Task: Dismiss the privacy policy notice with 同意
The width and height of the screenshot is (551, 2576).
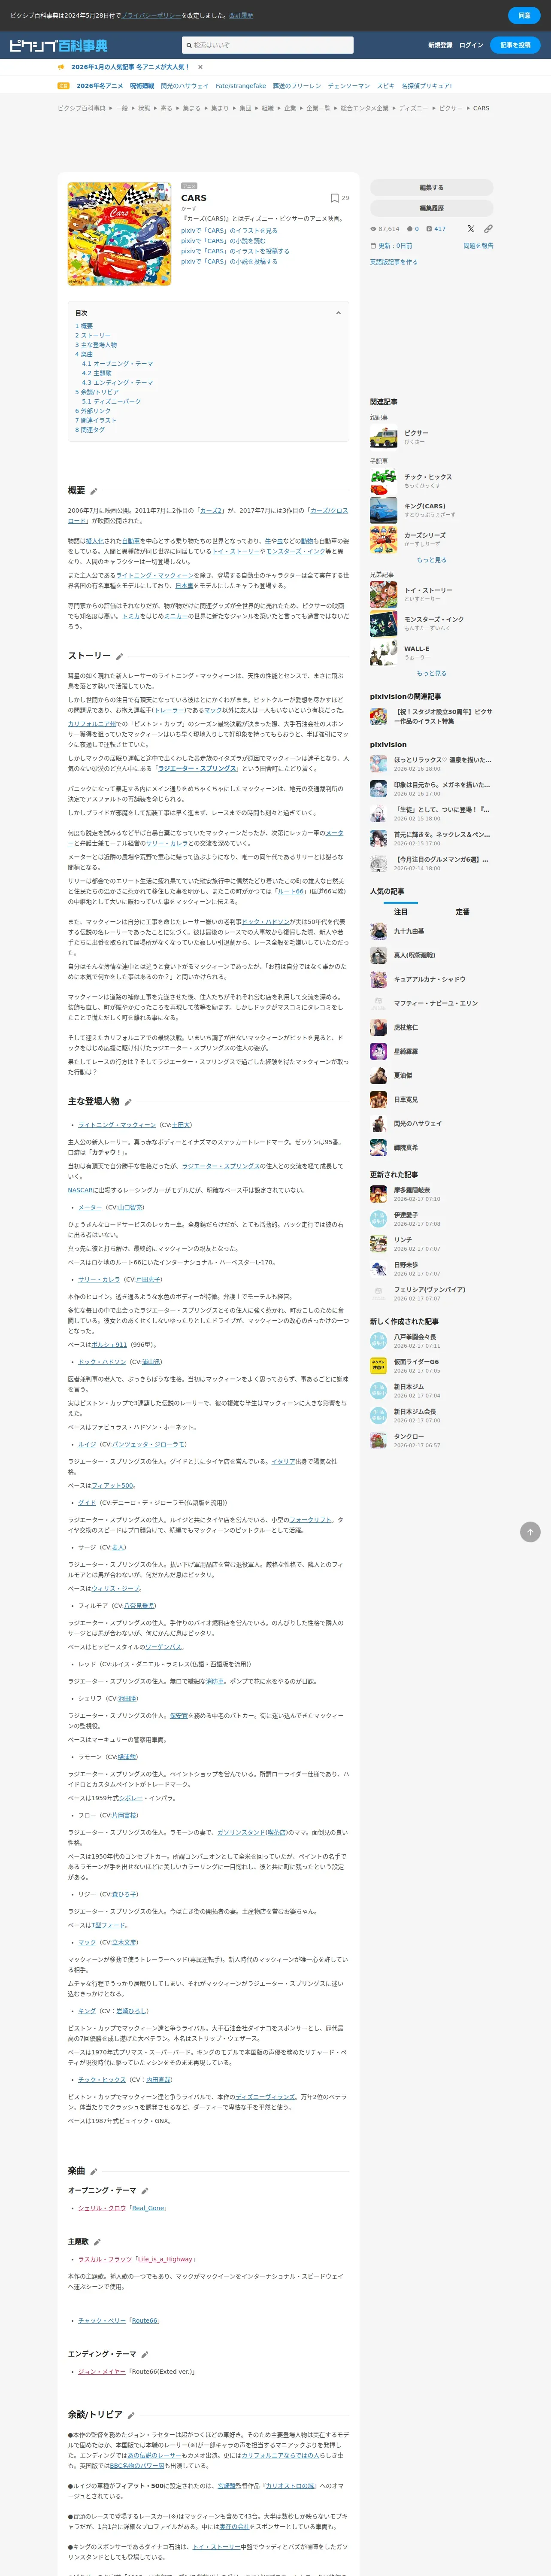Action: 524,15
